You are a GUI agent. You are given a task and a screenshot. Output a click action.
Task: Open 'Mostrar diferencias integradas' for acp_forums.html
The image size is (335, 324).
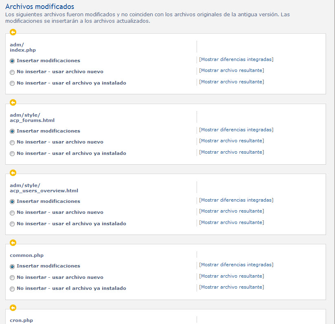click(x=236, y=130)
